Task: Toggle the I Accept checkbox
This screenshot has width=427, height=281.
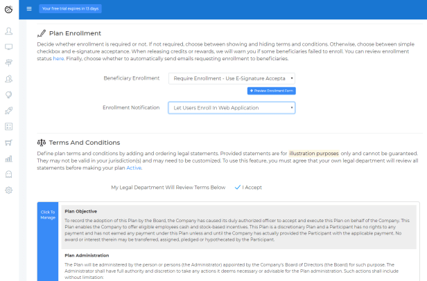Action: pyautogui.click(x=238, y=187)
